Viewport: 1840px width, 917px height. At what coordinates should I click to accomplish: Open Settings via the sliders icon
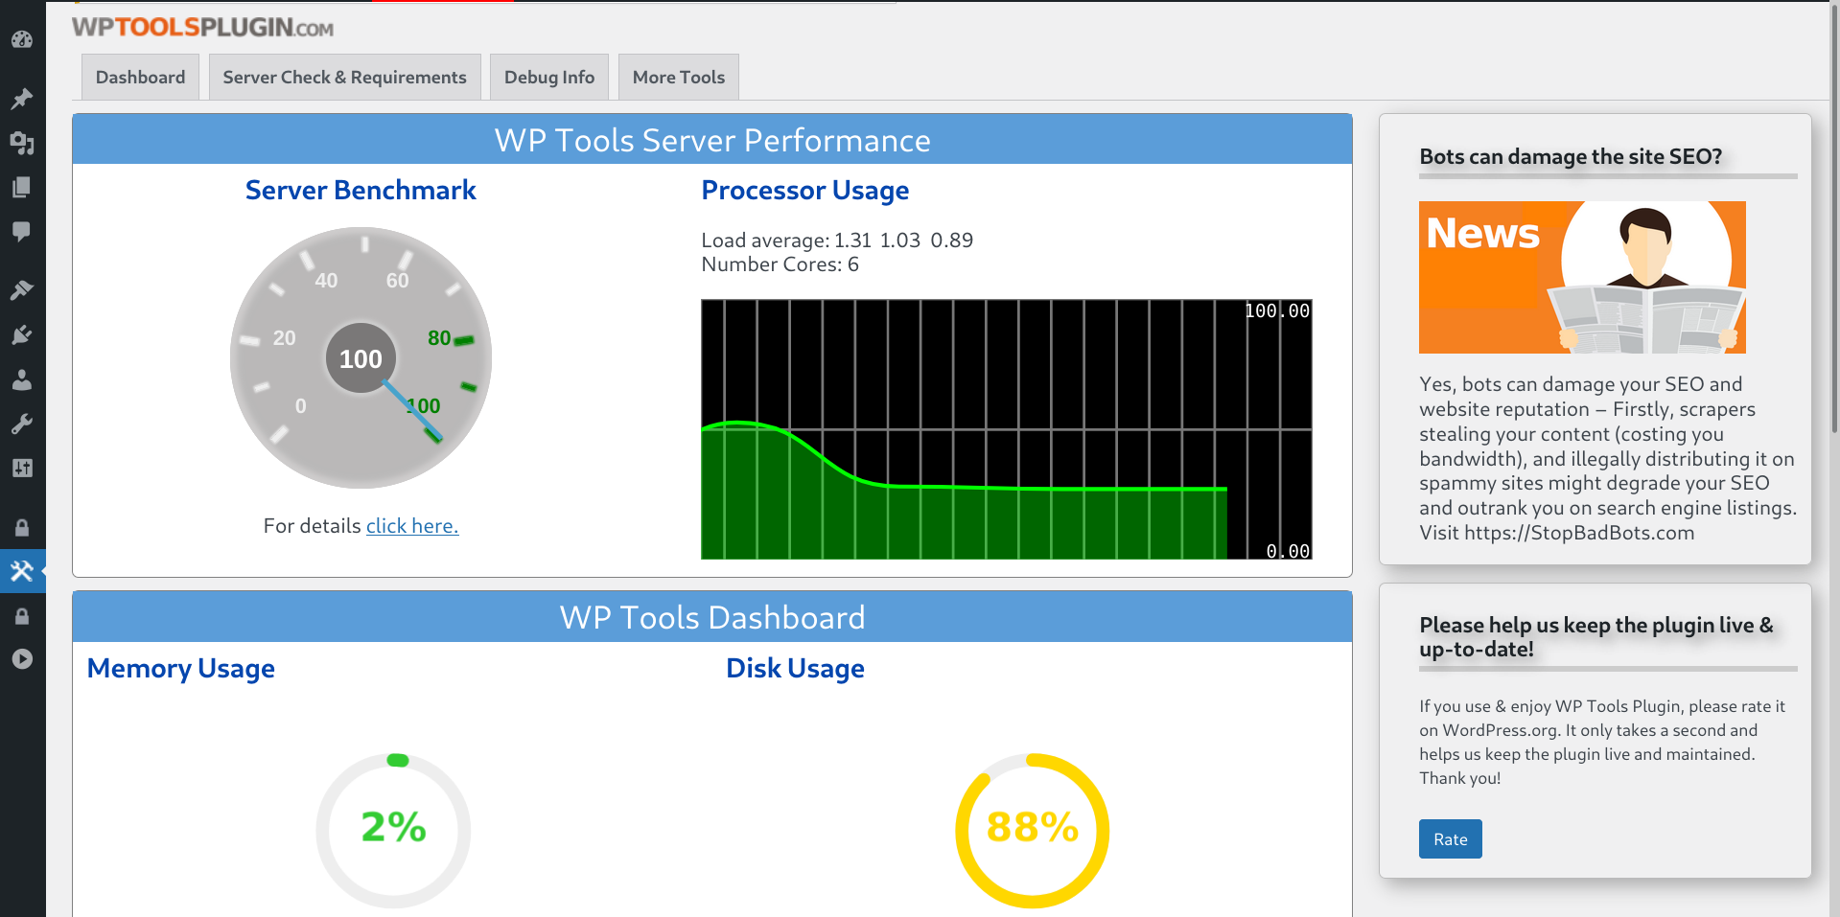[23, 468]
